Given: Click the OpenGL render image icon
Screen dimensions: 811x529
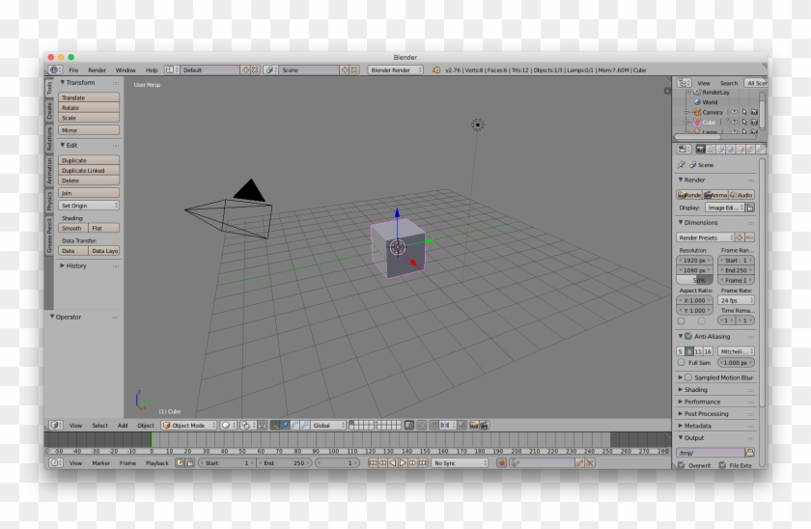Looking at the screenshot, I should [x=474, y=425].
